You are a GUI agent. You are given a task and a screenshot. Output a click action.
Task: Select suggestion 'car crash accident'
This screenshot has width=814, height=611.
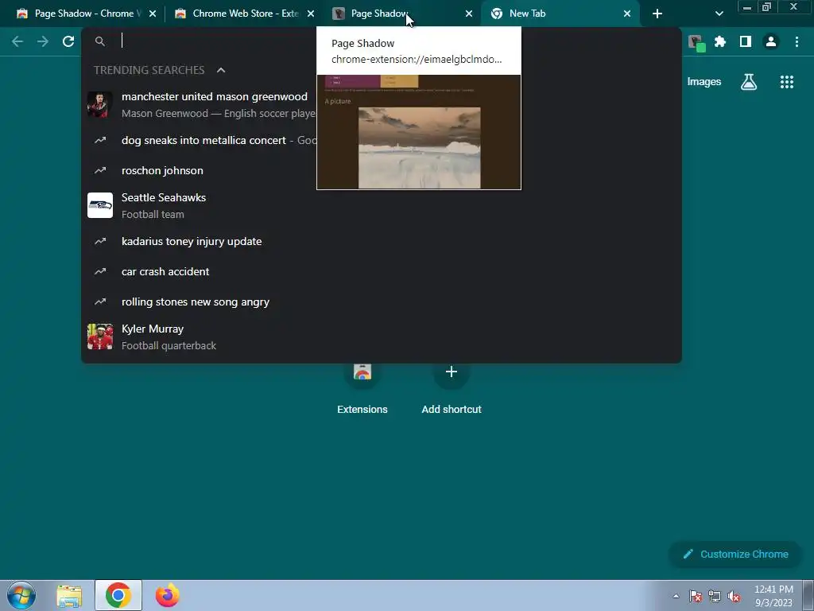(x=381, y=271)
